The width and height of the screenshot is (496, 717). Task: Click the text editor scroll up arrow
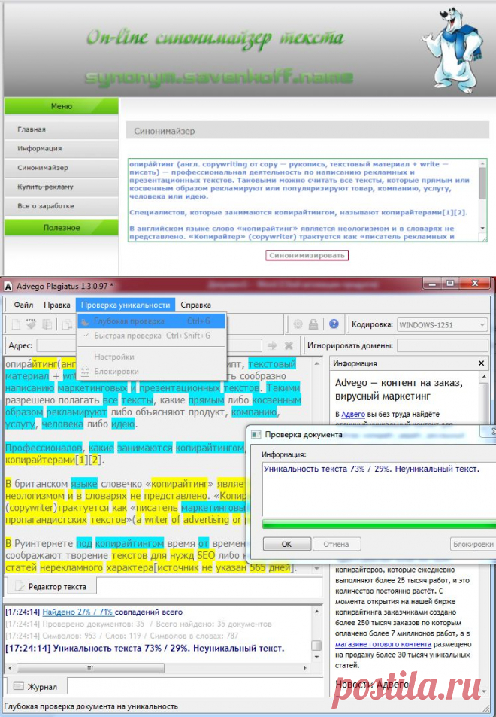(317, 364)
